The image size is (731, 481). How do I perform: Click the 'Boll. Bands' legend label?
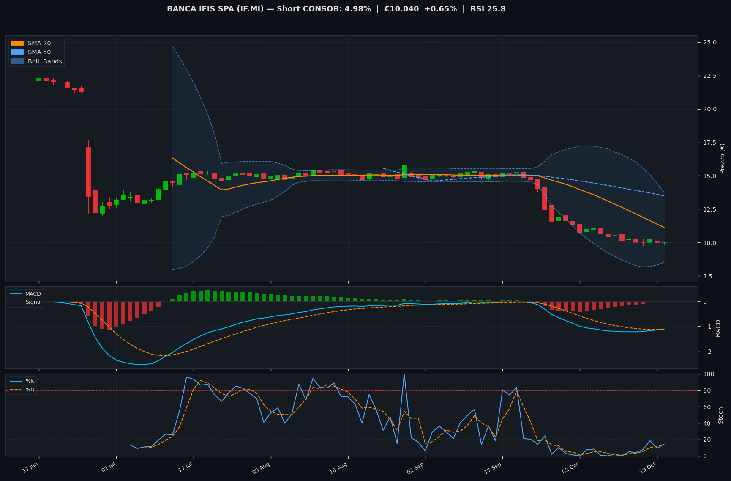coord(45,61)
